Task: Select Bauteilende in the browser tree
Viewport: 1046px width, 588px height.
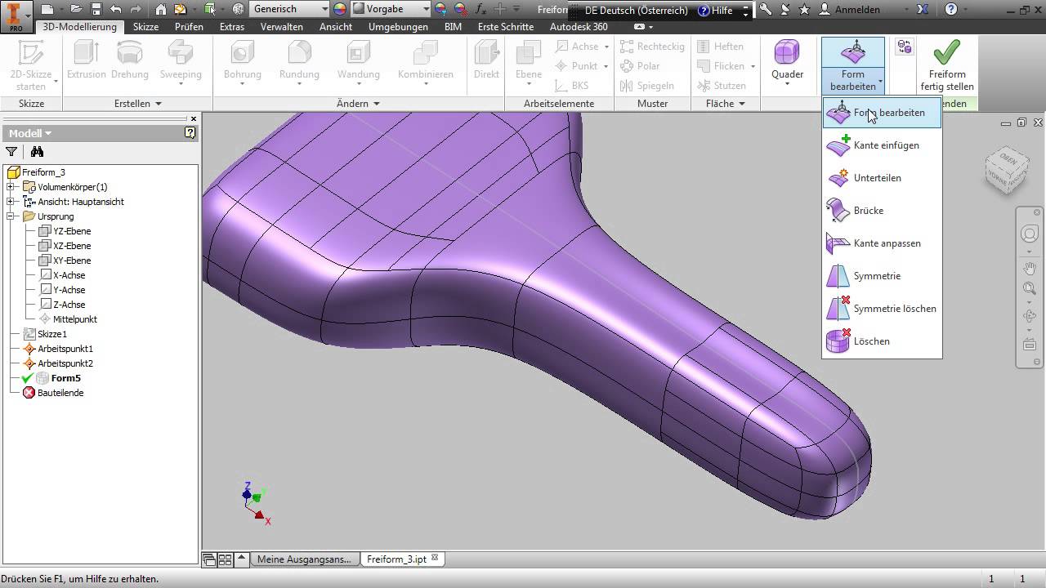Action: (x=60, y=393)
